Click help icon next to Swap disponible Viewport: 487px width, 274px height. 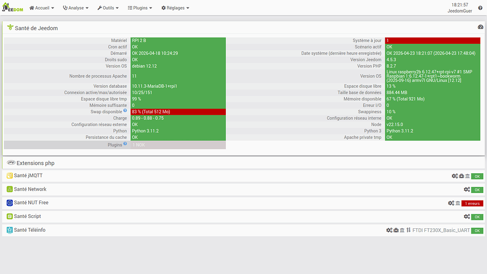125,110
